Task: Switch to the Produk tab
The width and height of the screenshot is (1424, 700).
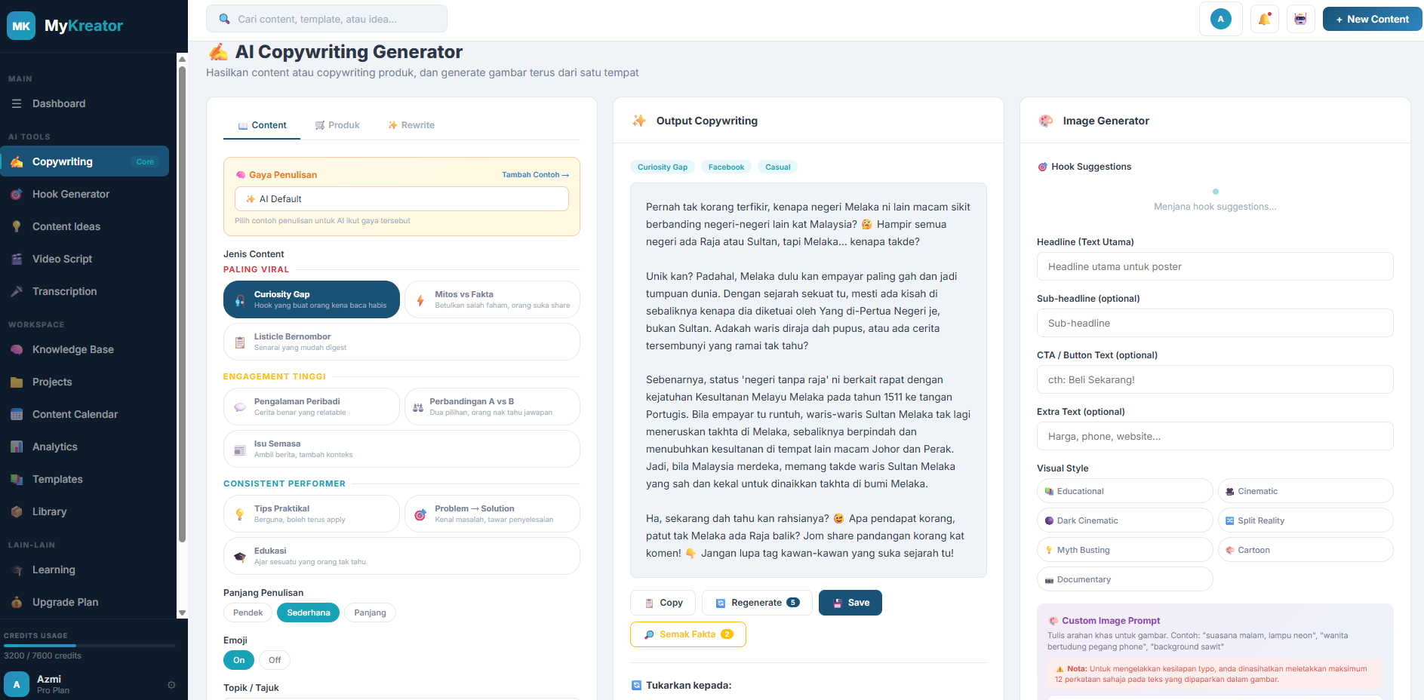Action: pos(337,124)
